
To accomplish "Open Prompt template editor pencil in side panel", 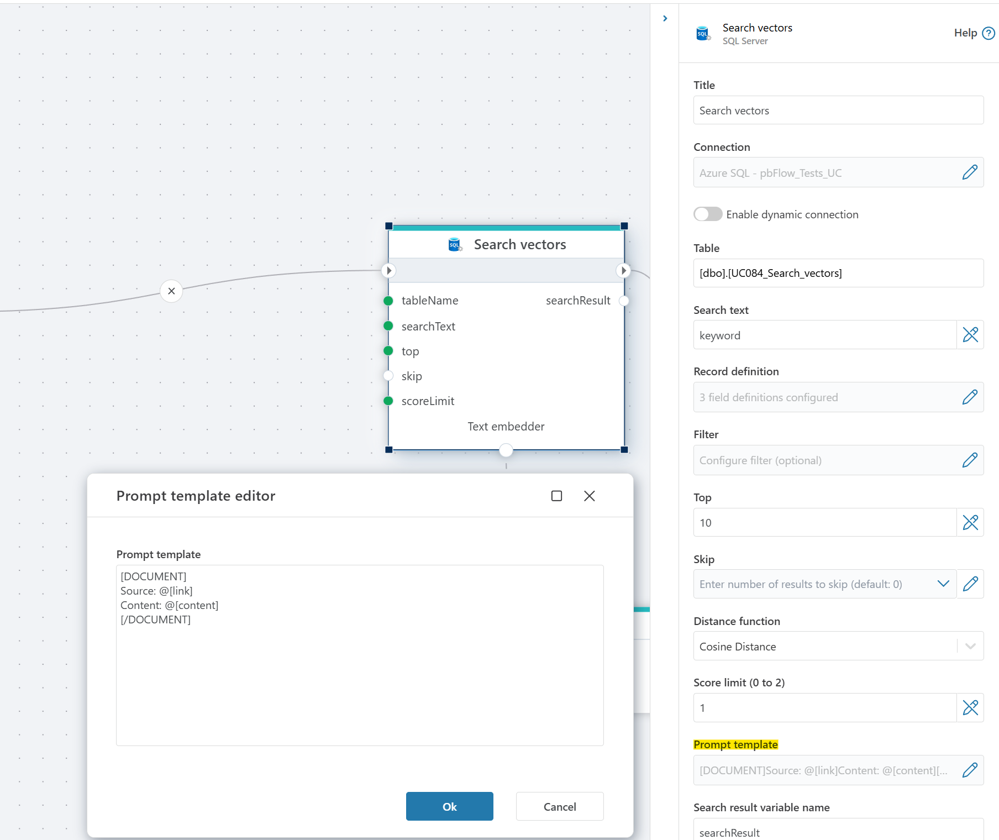I will tap(970, 770).
